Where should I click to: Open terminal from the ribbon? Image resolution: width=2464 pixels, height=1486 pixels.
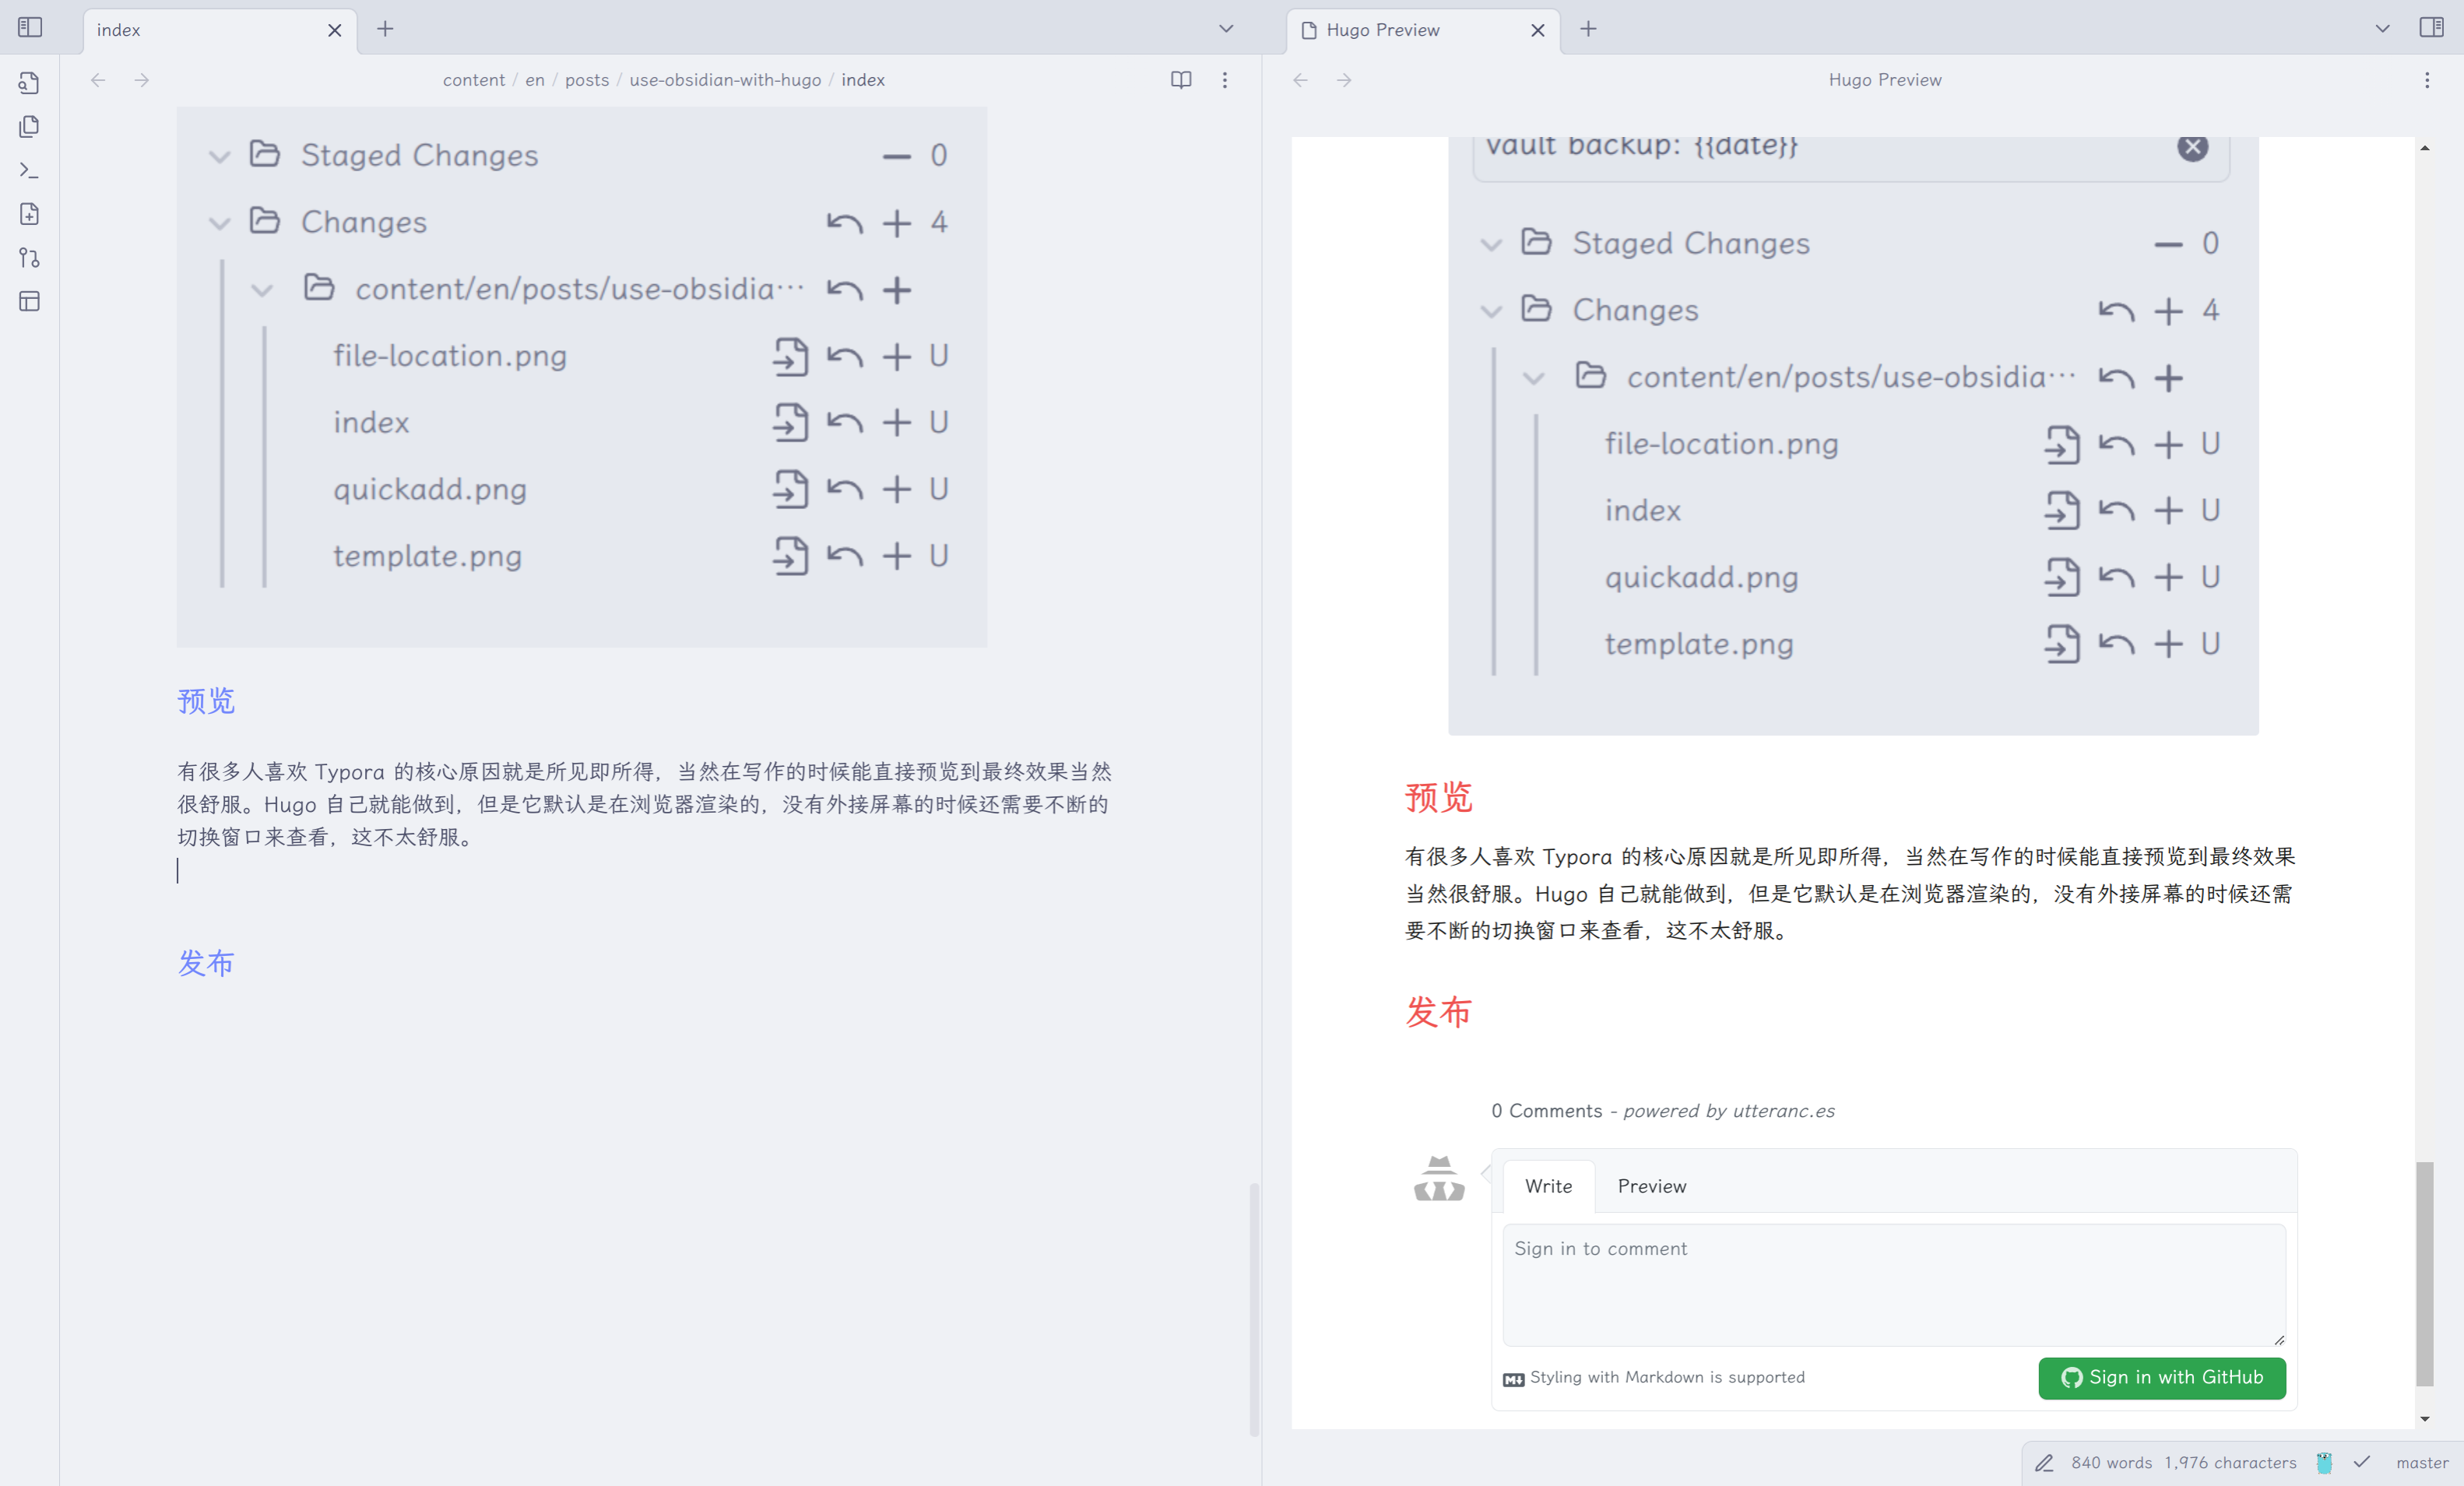click(30, 170)
